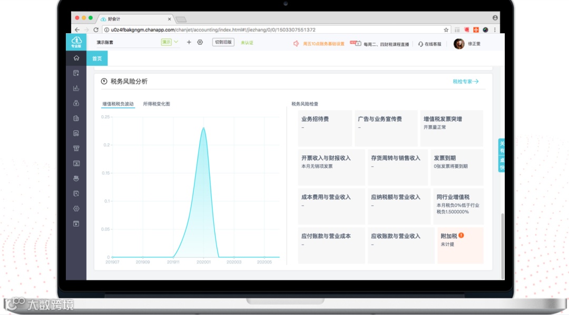
Task: Open the 税检专家 link
Action: 466,82
